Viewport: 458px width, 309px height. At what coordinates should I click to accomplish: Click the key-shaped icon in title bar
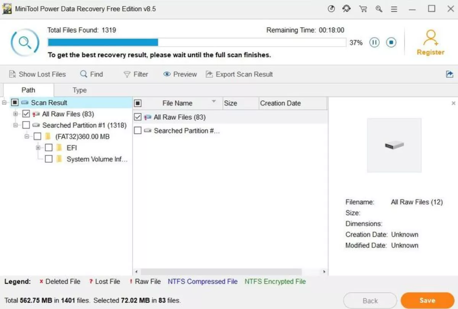pos(379,9)
